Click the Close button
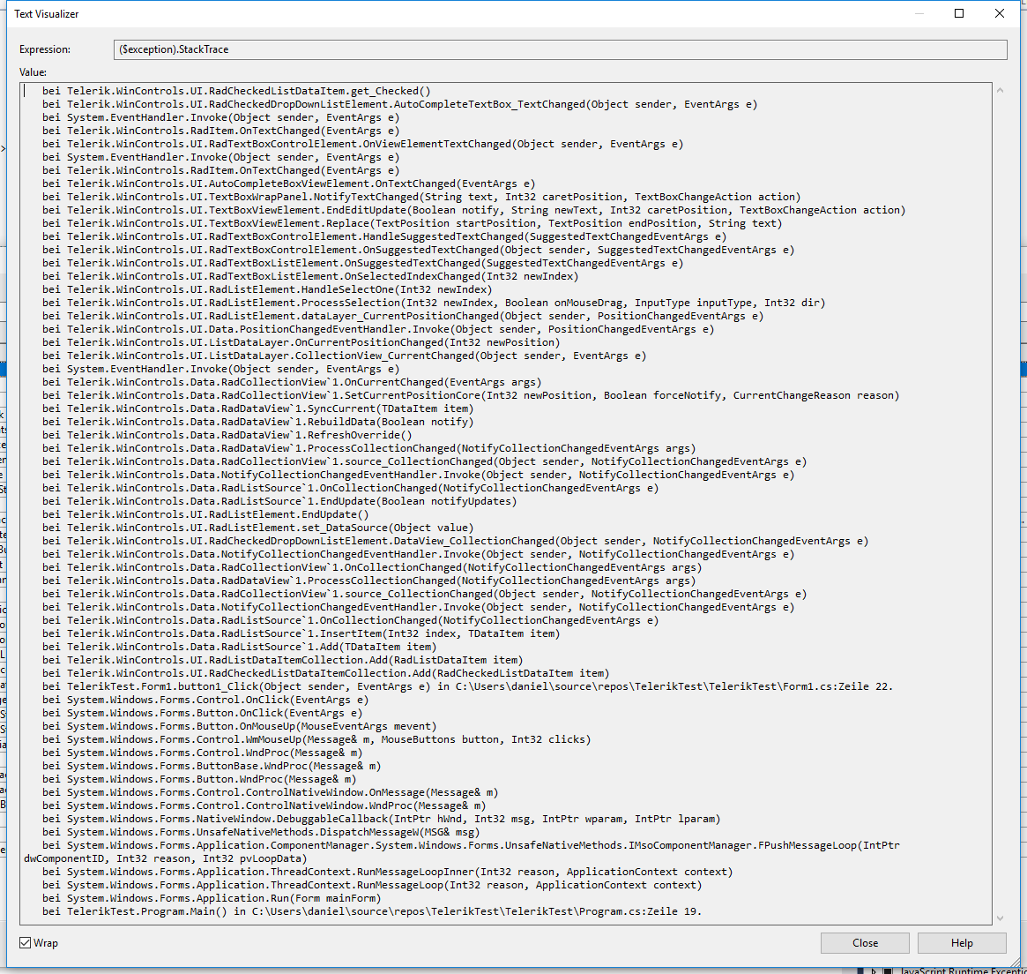 [865, 942]
